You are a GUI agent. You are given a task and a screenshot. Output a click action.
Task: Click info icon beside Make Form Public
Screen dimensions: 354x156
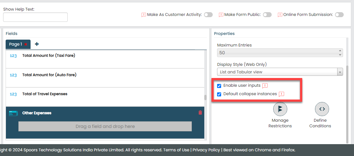pos(221,15)
